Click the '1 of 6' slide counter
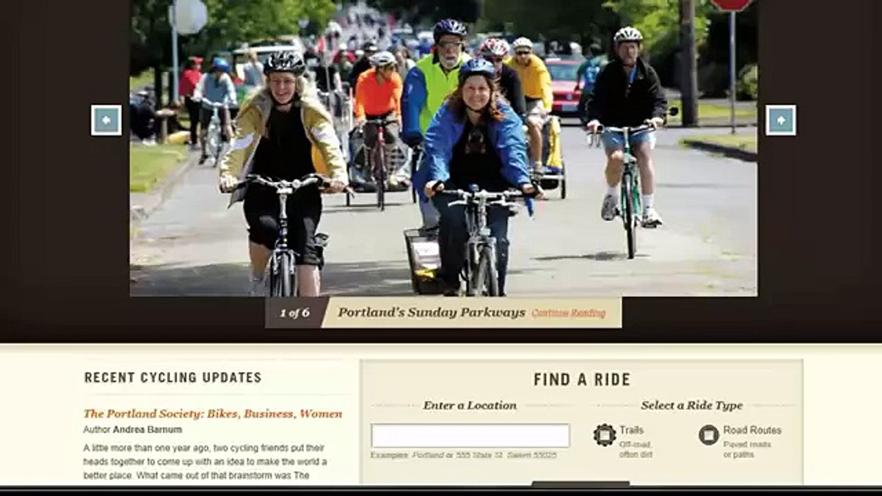882x496 pixels. [294, 313]
